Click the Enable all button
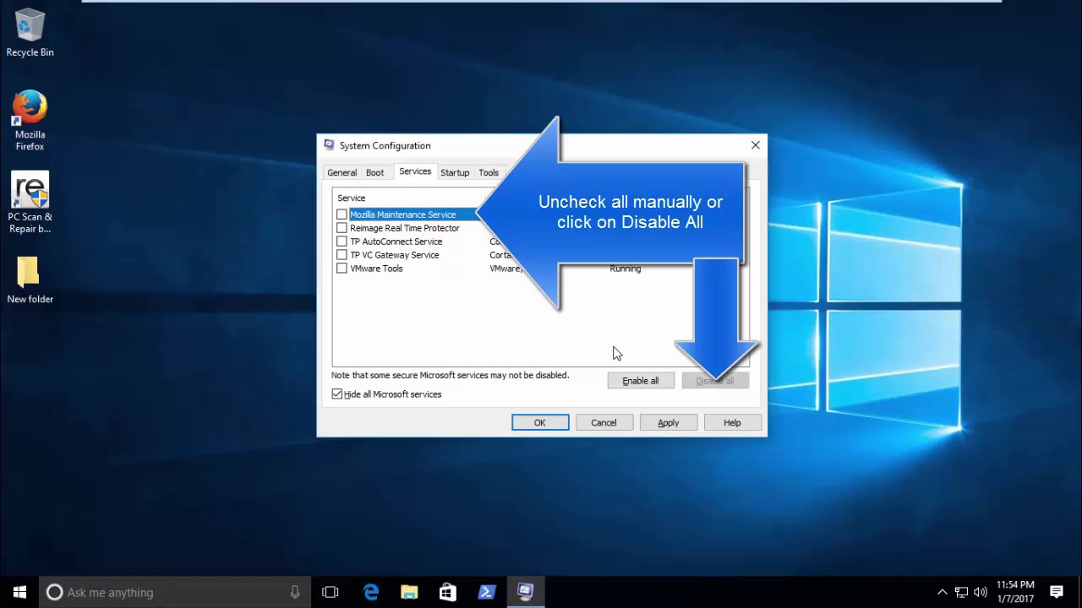Viewport: 1082px width, 608px height. 641,381
